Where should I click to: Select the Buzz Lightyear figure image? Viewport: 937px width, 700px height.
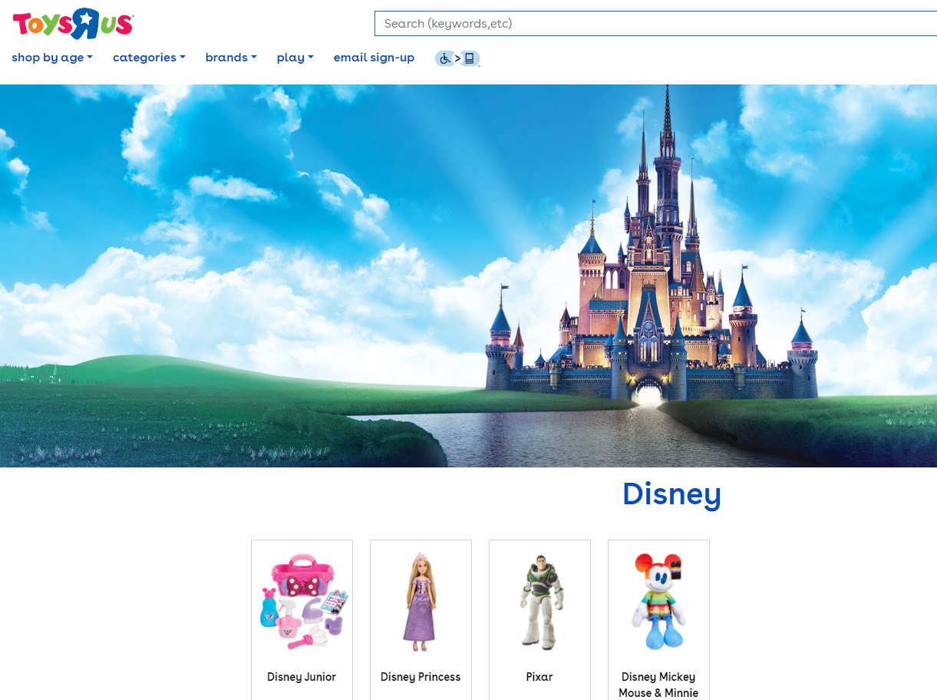(x=539, y=603)
